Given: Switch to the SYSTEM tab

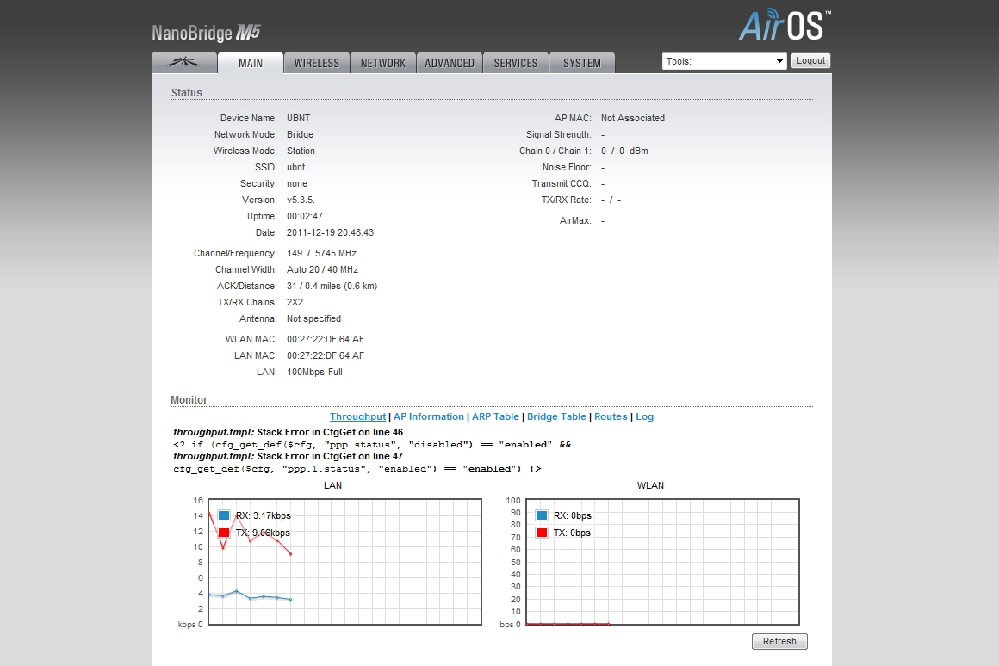Looking at the screenshot, I should coord(581,63).
